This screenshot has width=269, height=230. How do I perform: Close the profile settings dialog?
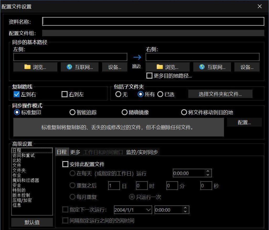(x=260, y=6)
